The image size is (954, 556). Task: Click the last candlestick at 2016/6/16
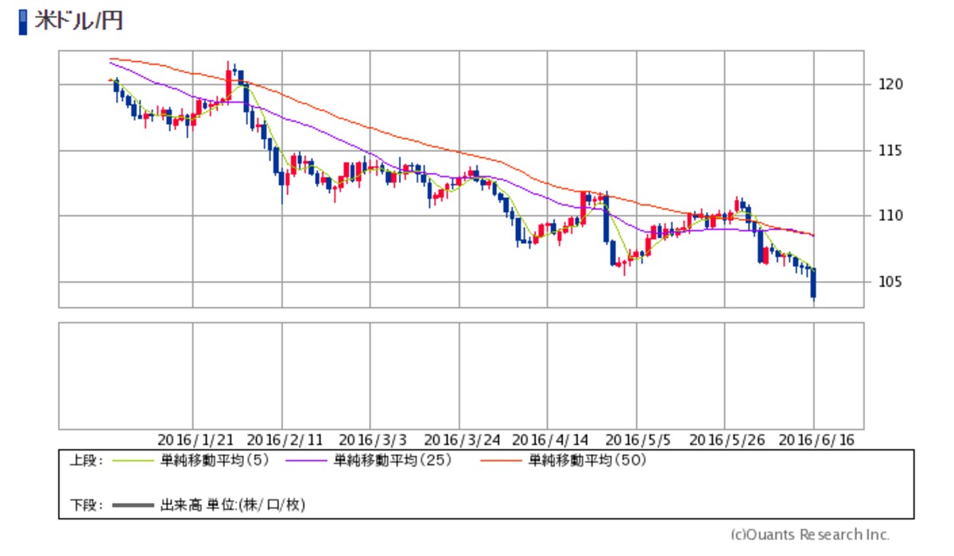coord(813,285)
